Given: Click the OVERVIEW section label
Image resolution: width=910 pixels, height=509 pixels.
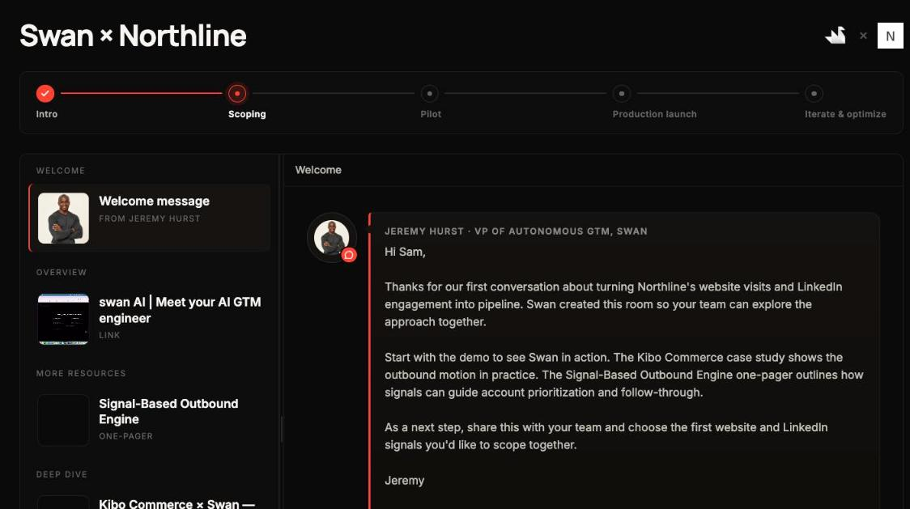Looking at the screenshot, I should click(62, 272).
